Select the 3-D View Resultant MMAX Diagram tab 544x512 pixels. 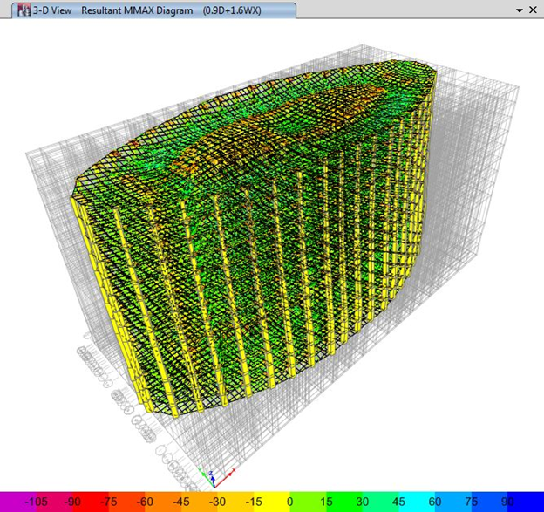[154, 10]
